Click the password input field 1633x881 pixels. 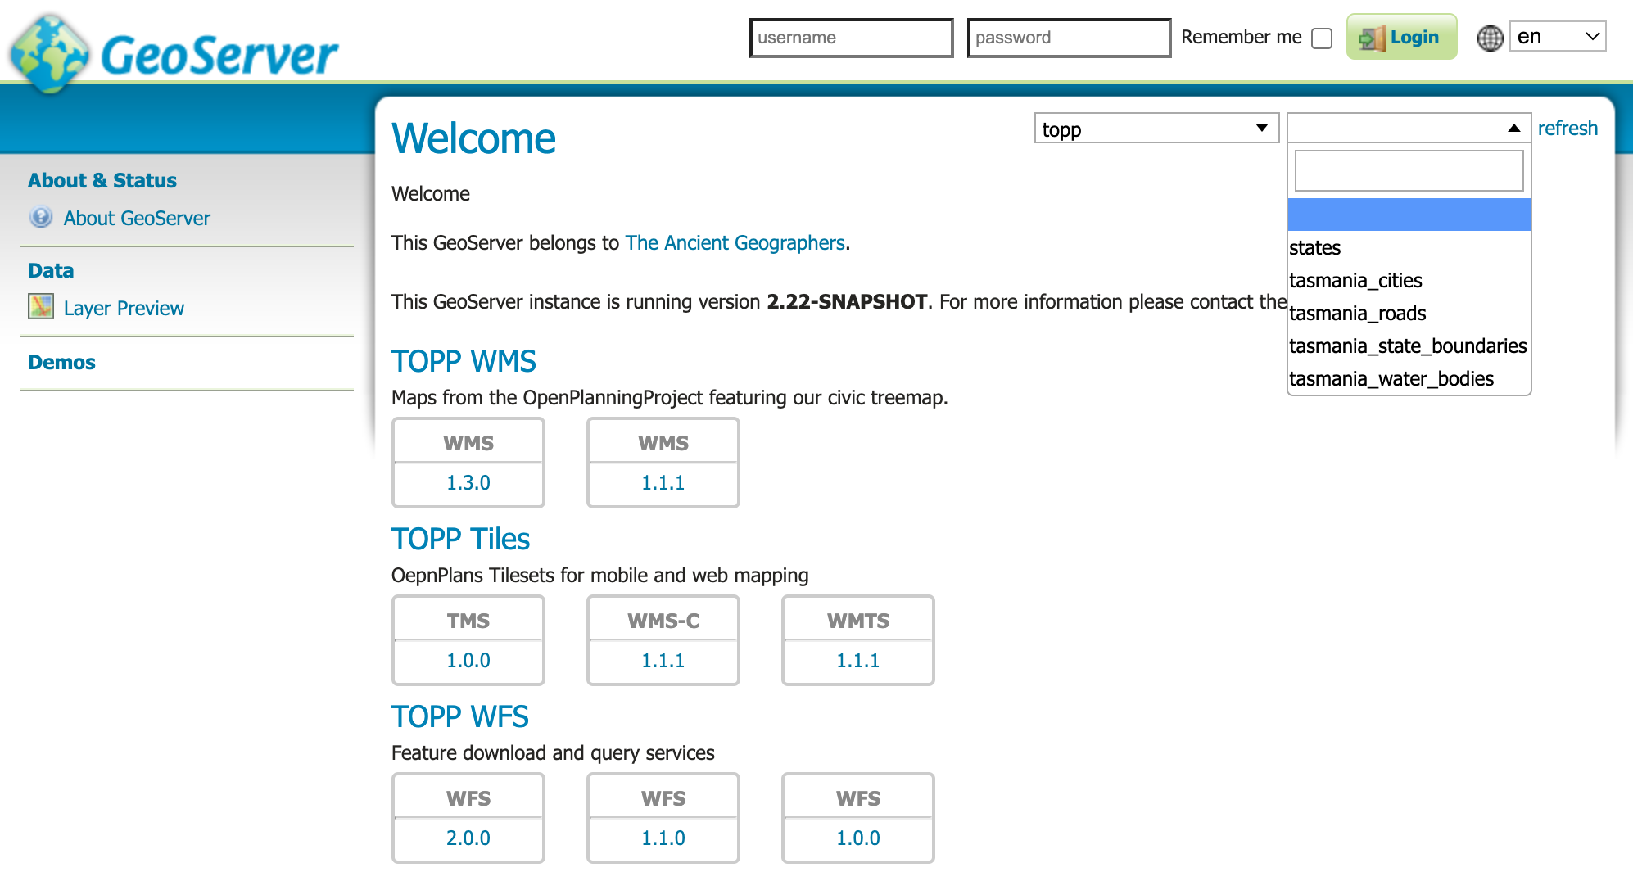1068,38
